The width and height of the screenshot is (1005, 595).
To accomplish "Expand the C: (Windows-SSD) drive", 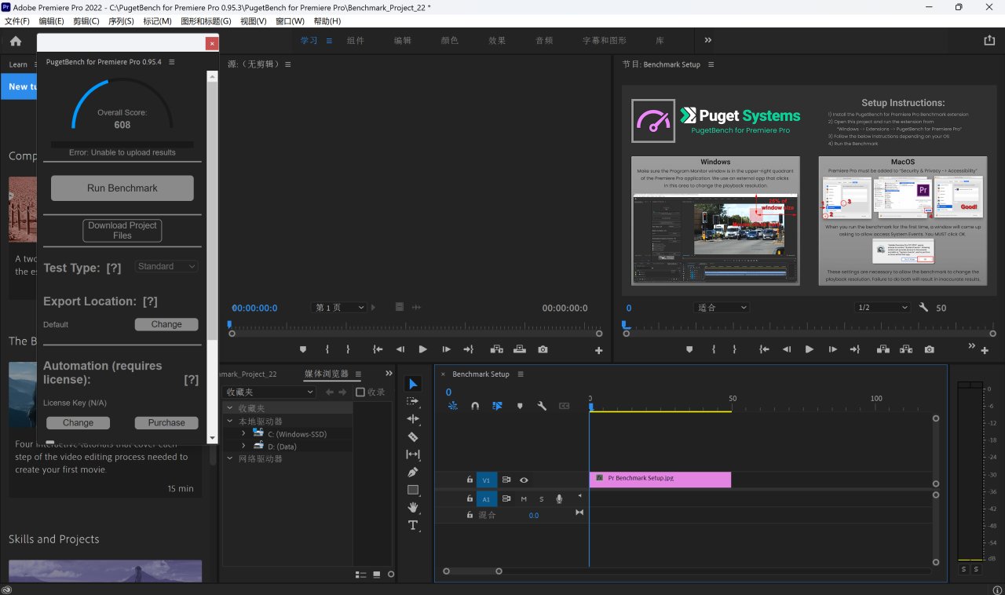I will pyautogui.click(x=243, y=433).
